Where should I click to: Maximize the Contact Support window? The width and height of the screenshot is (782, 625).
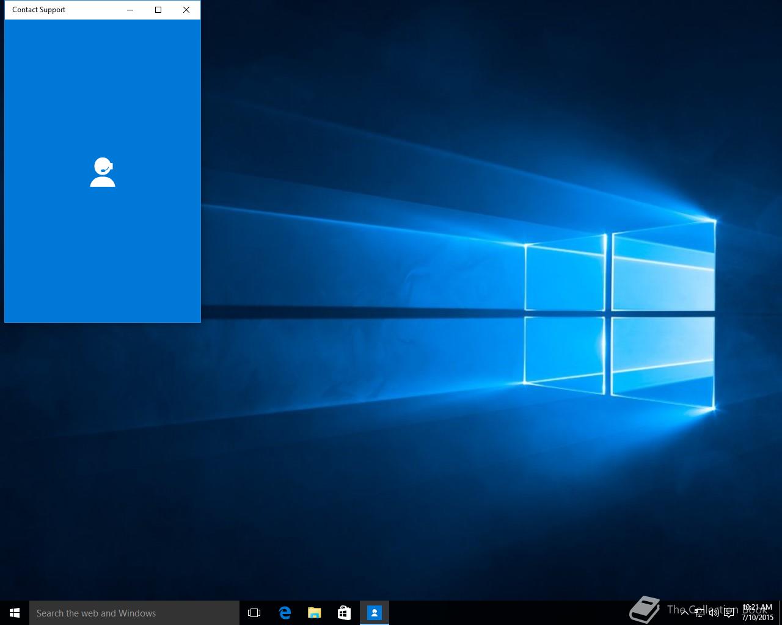pos(158,10)
